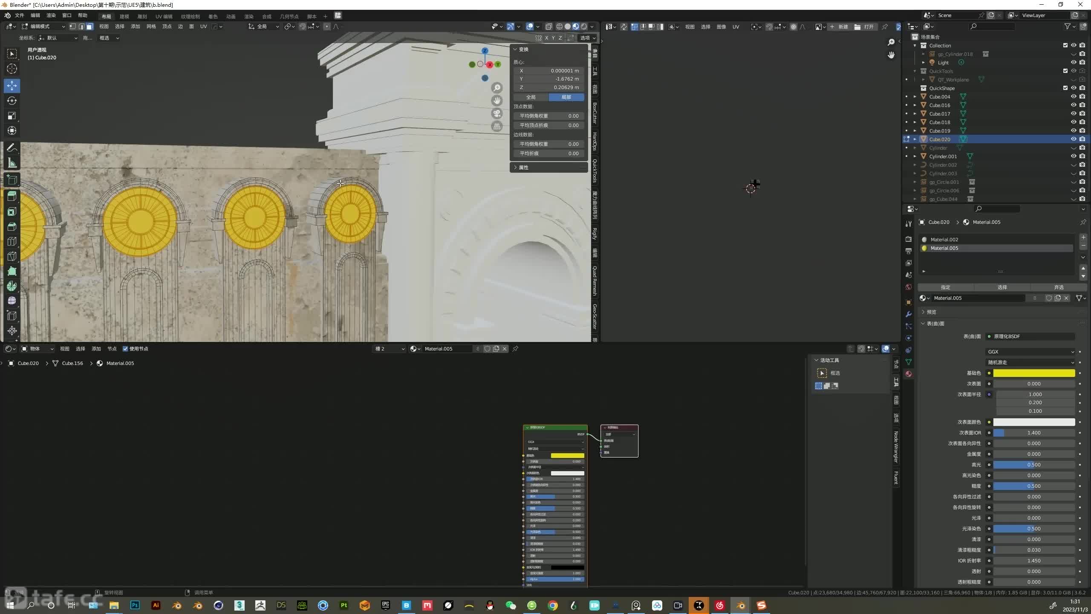Switch to the Modeling workspace tab

(x=124, y=16)
